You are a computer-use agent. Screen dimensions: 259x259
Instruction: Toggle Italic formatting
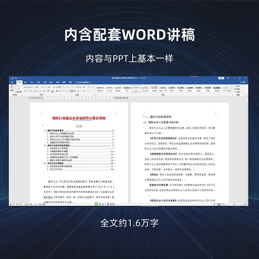[28, 91]
